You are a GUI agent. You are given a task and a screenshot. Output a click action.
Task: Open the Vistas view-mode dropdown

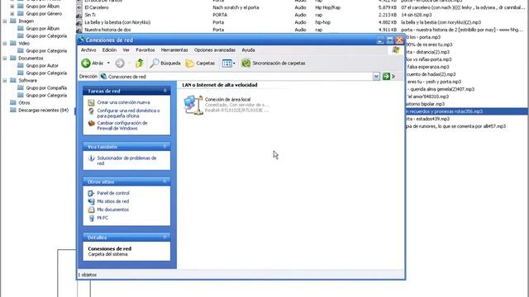[x=228, y=63]
